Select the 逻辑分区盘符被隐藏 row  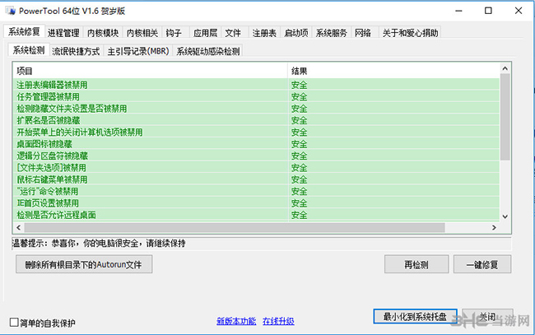click(x=257, y=156)
